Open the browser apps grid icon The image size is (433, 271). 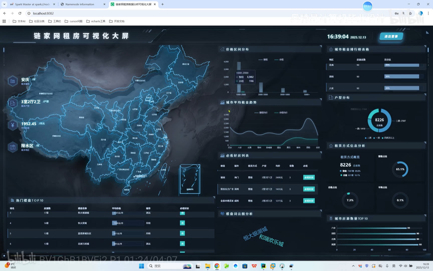tap(4, 21)
